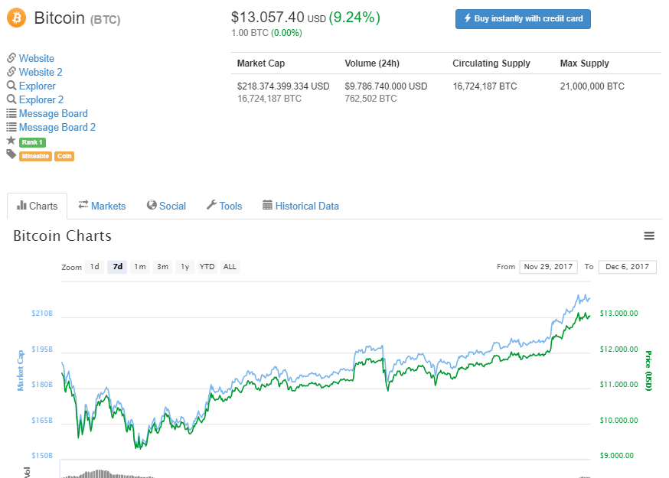Screen dimensions: 669x478
Task: Click the 1.00 BTC price line
Action: pos(266,33)
